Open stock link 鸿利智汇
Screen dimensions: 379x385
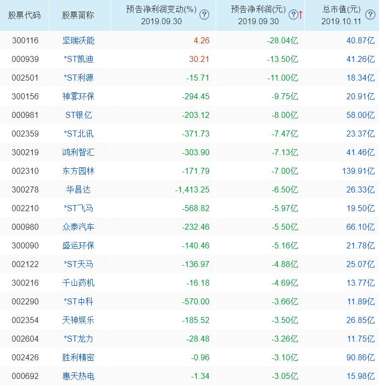tap(78, 152)
